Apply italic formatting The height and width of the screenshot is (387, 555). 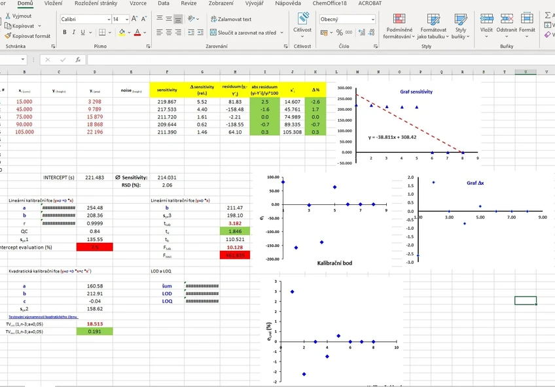pyautogui.click(x=73, y=32)
